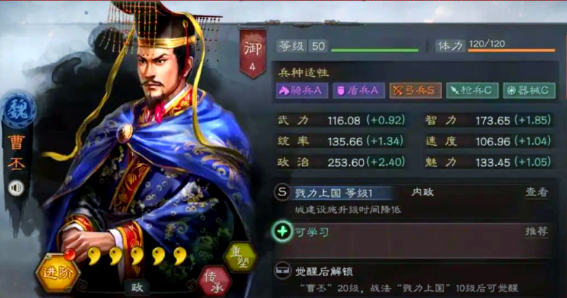Tap the locked awakening skill icon
The image size is (567, 298).
(x=282, y=271)
